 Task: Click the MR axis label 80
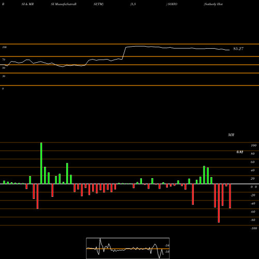click(253, 154)
